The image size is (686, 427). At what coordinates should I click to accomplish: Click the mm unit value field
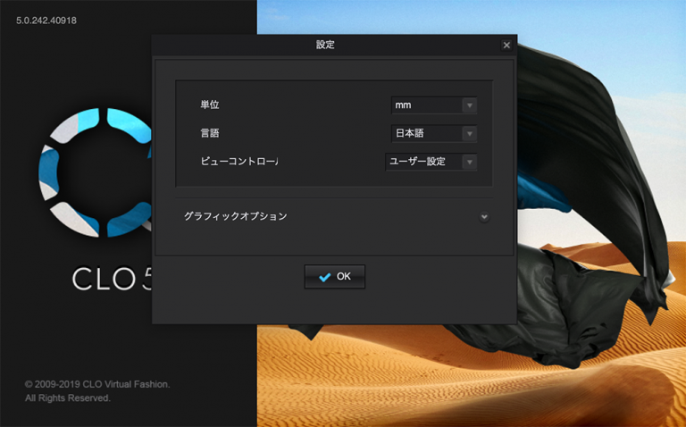pos(426,105)
